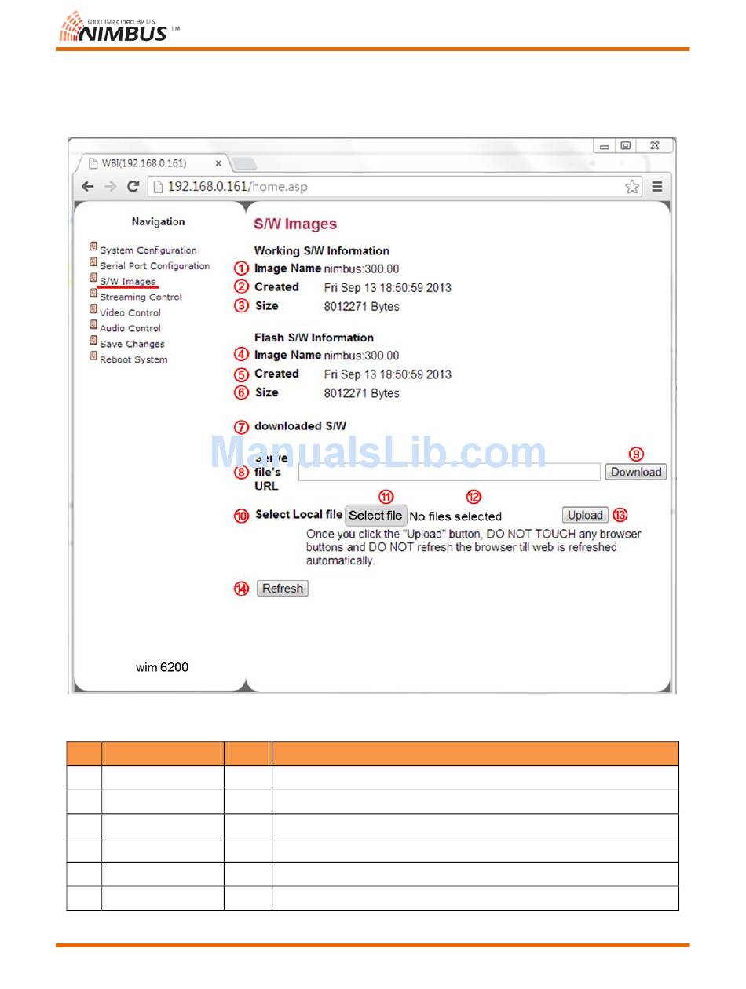Click the icon beside Streaming Control
Image resolution: width=746 pixels, height=989 pixels.
click(93, 294)
